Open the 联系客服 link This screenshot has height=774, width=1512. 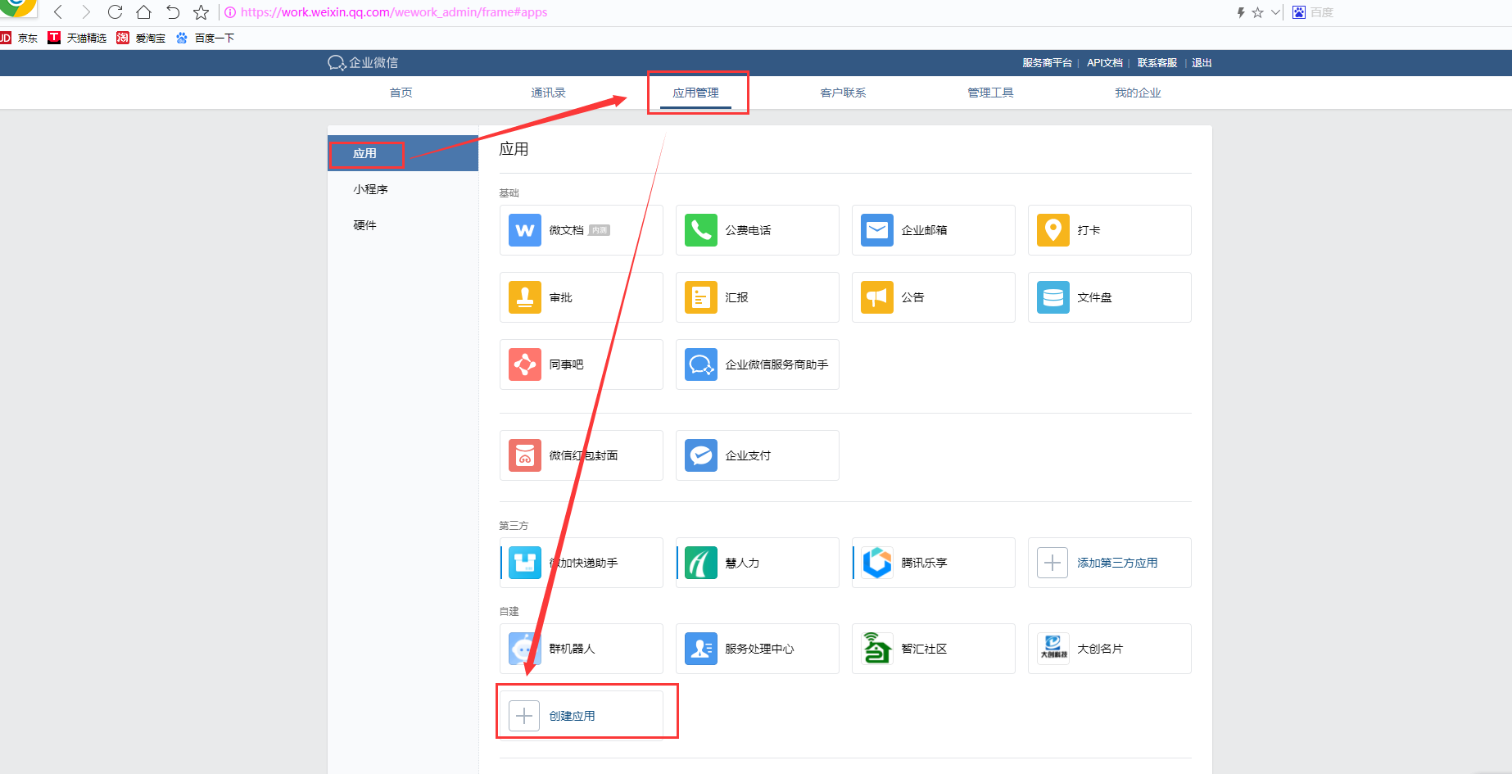coord(1157,63)
